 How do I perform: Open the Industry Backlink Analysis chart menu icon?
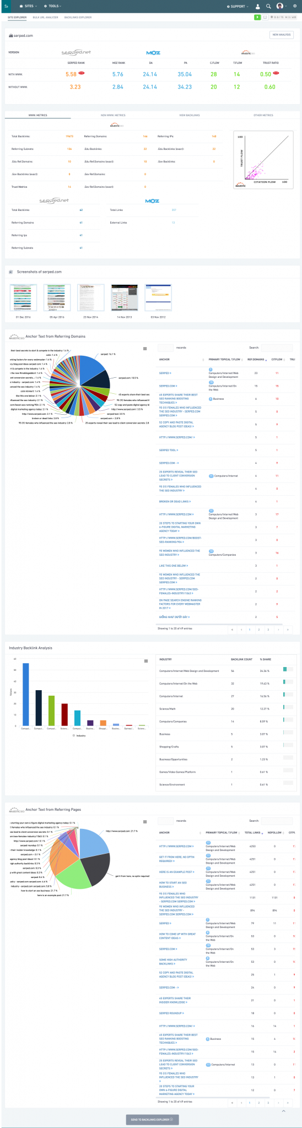point(146,661)
